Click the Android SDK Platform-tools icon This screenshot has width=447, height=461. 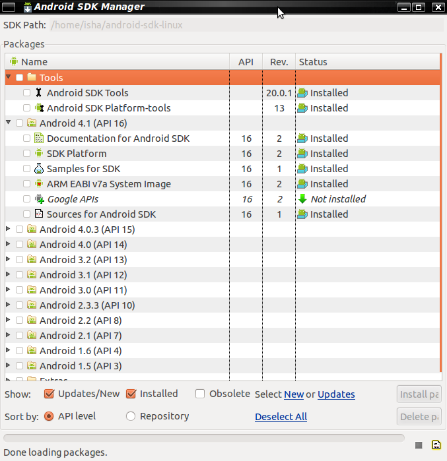click(39, 108)
